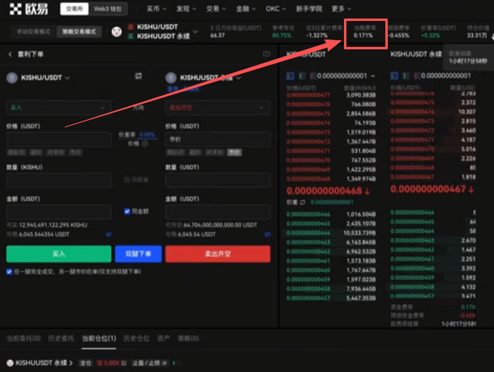Expand the OKC menu

[275, 9]
